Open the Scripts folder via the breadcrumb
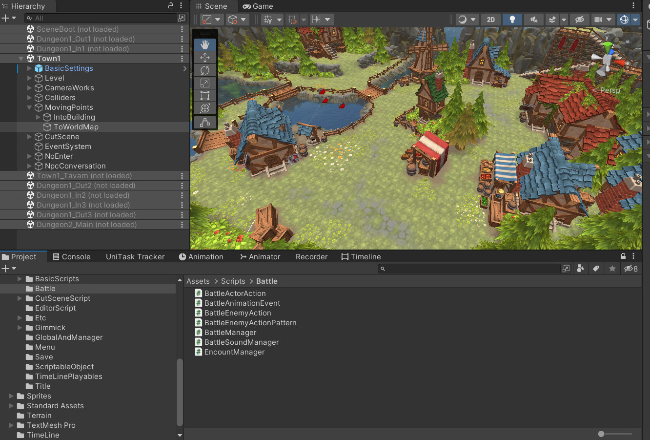The height and width of the screenshot is (440, 650). tap(233, 281)
